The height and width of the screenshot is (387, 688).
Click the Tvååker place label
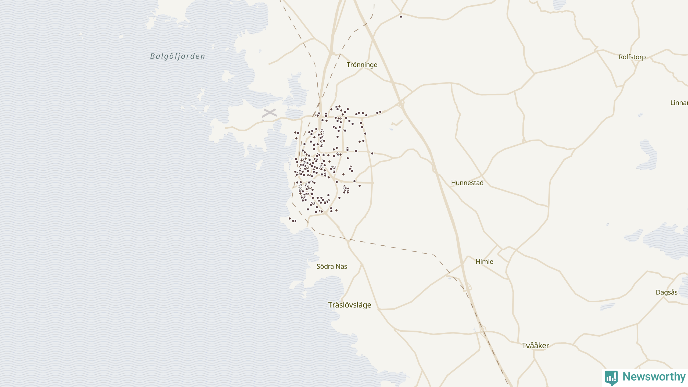point(535,345)
